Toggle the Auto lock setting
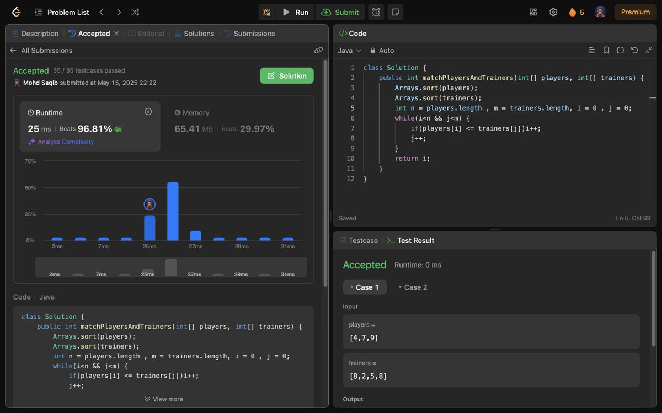Screen dimensions: 662x413 click(x=382, y=50)
